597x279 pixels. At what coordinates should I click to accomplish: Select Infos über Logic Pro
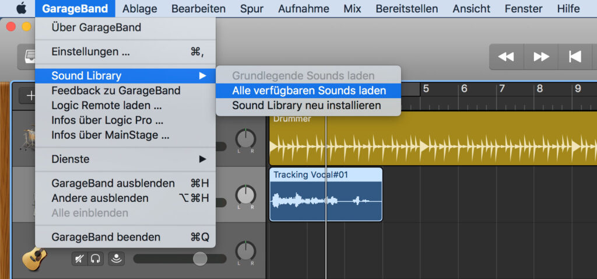pyautogui.click(x=125, y=120)
